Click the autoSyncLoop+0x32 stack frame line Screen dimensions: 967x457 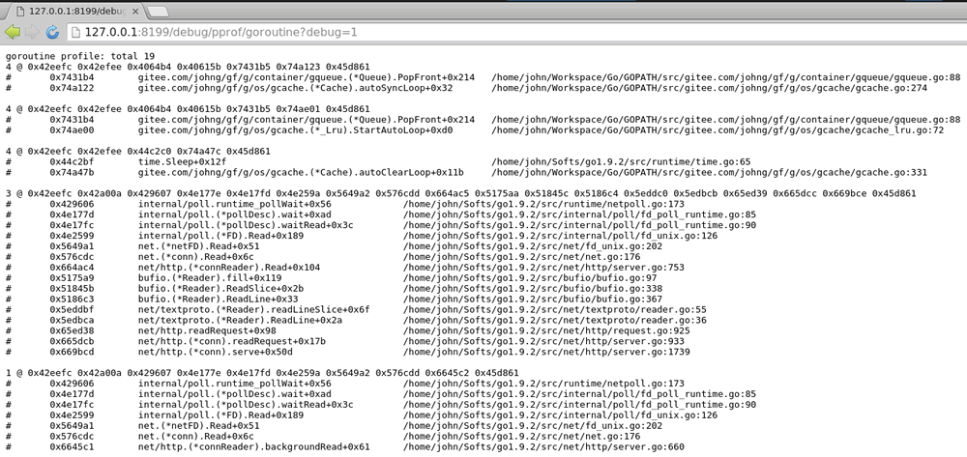coord(295,89)
